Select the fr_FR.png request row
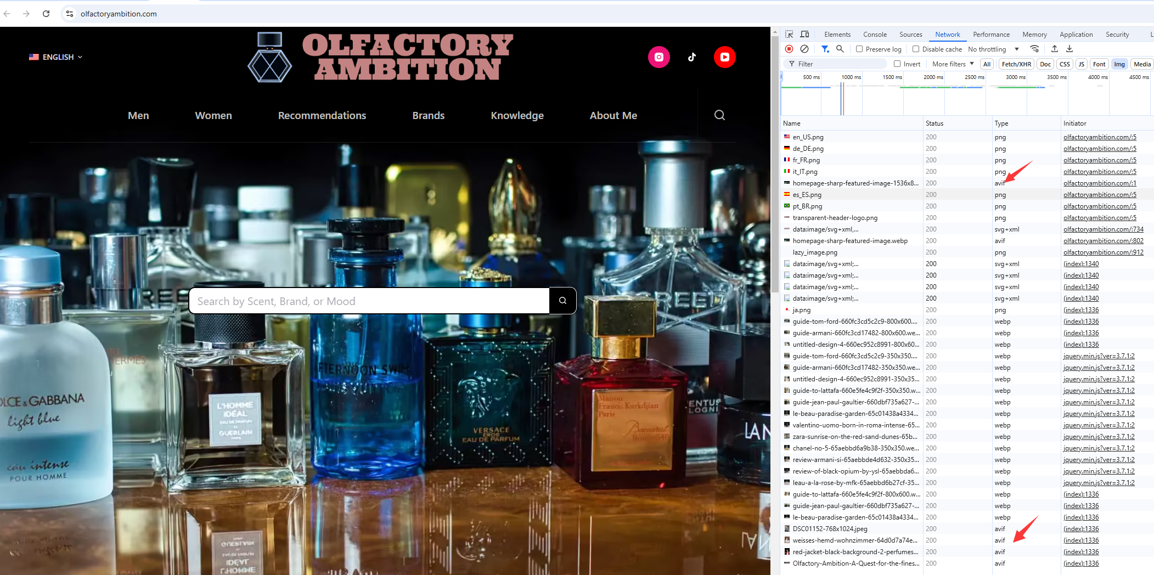This screenshot has width=1154, height=575. click(967, 160)
